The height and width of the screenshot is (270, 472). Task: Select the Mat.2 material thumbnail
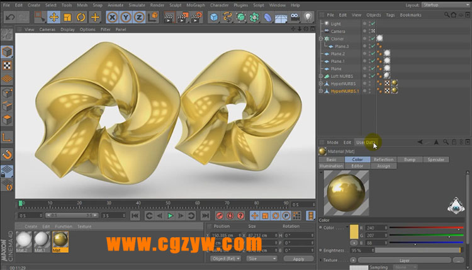coord(23,242)
